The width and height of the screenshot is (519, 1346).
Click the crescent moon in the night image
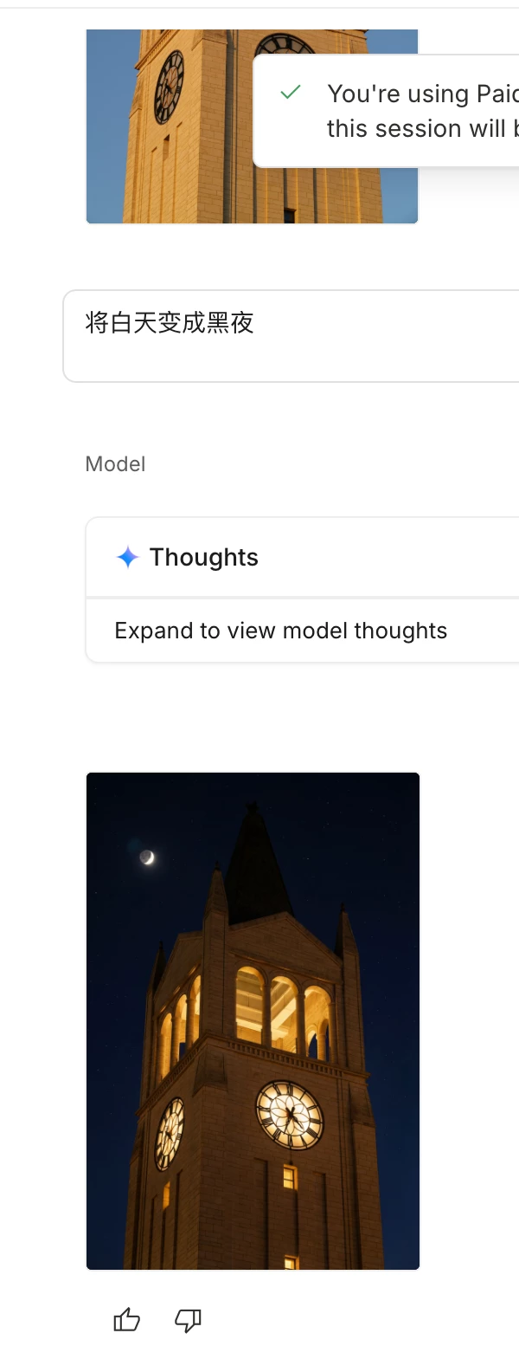[x=147, y=857]
